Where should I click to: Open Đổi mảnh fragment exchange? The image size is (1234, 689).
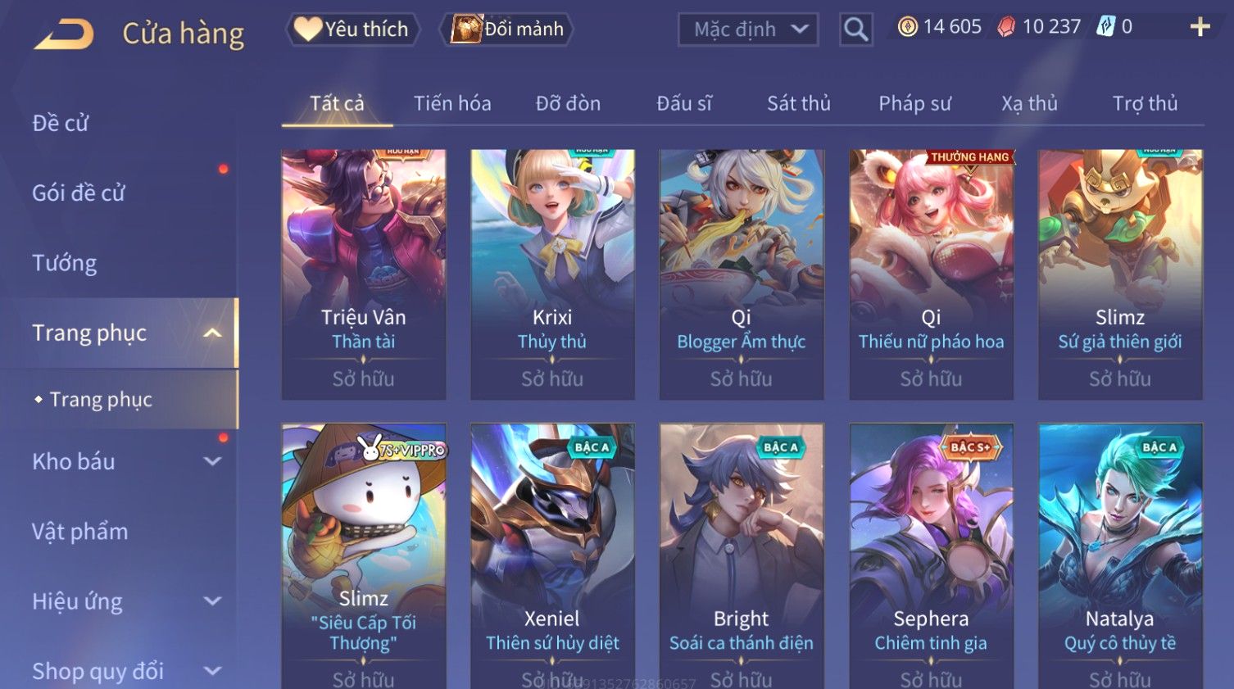506,29
